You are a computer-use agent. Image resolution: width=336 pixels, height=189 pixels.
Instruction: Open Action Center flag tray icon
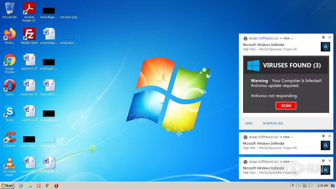(311, 186)
